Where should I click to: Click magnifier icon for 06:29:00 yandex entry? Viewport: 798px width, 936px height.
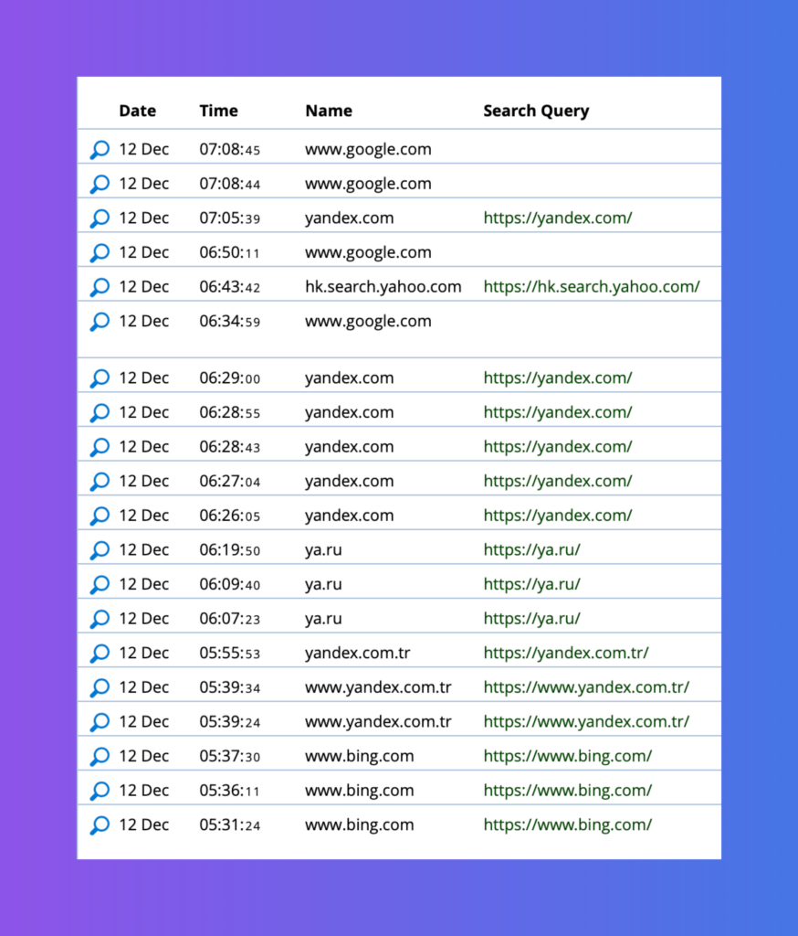pos(100,378)
